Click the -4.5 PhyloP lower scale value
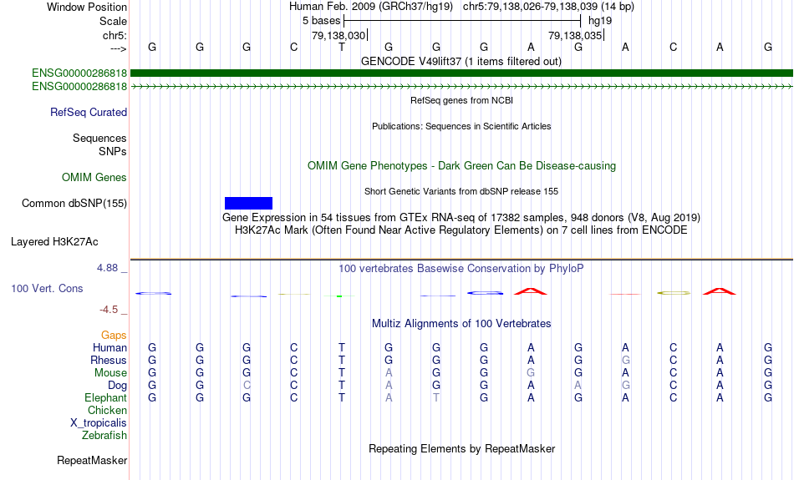The height and width of the screenshot is (480, 794). click(x=109, y=310)
